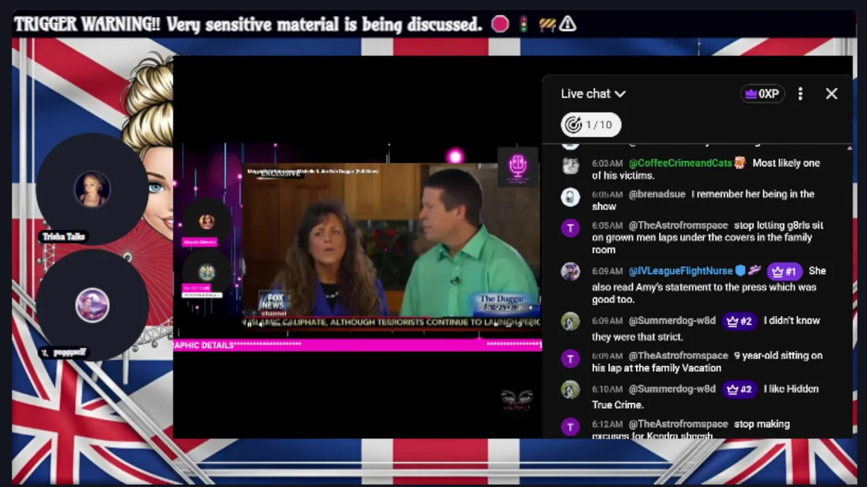Click the #2 crown badge in the 6:10 AM message
Viewport: 867px width, 487px height.
739,390
